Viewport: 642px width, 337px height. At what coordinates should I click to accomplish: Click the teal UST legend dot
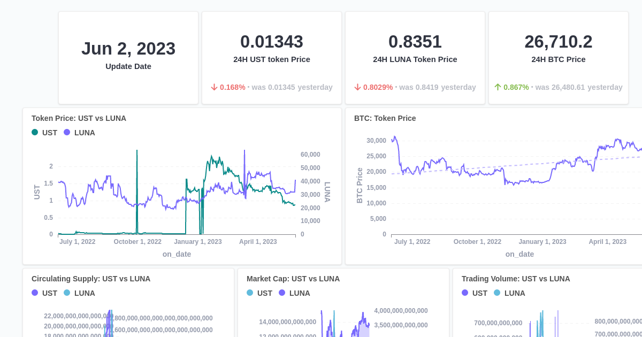coord(34,132)
